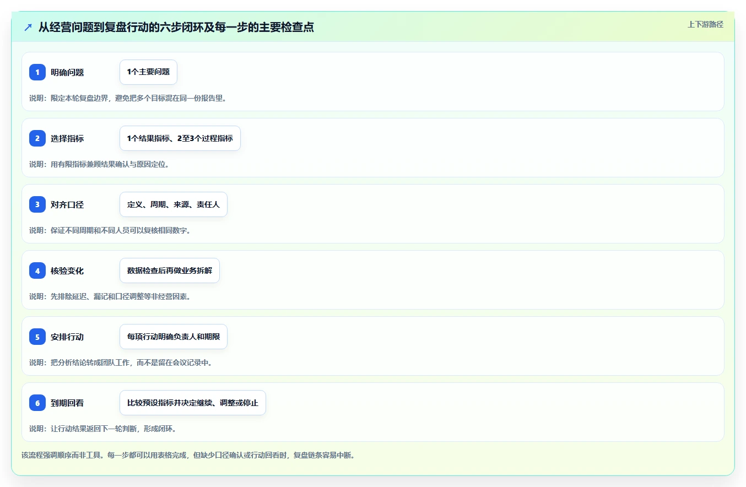Image resolution: width=746 pixels, height=487 pixels.
Task: Click the 1个主要问题 chip
Action: (x=148, y=72)
